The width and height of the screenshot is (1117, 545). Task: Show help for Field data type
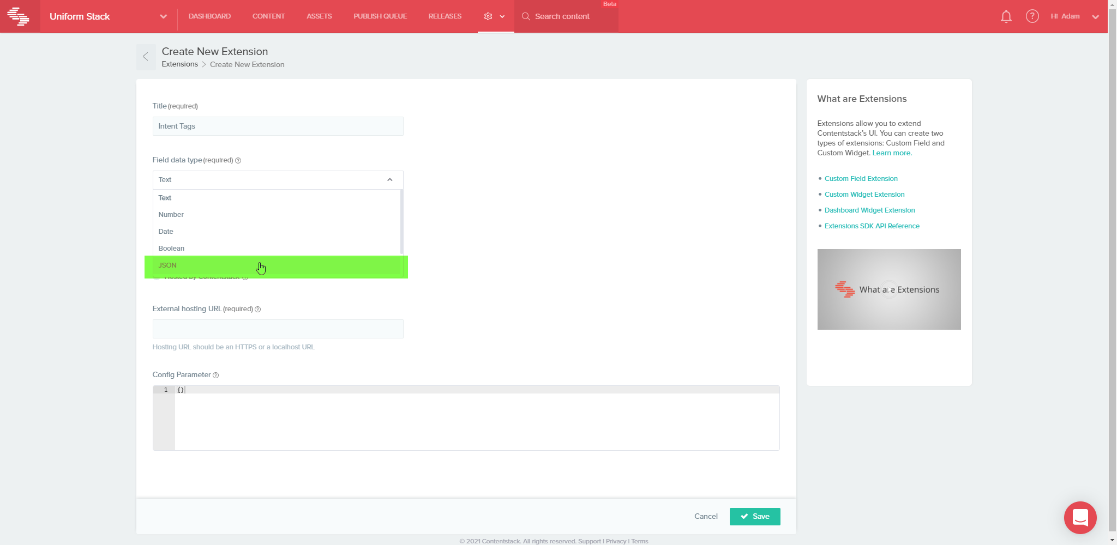click(238, 160)
